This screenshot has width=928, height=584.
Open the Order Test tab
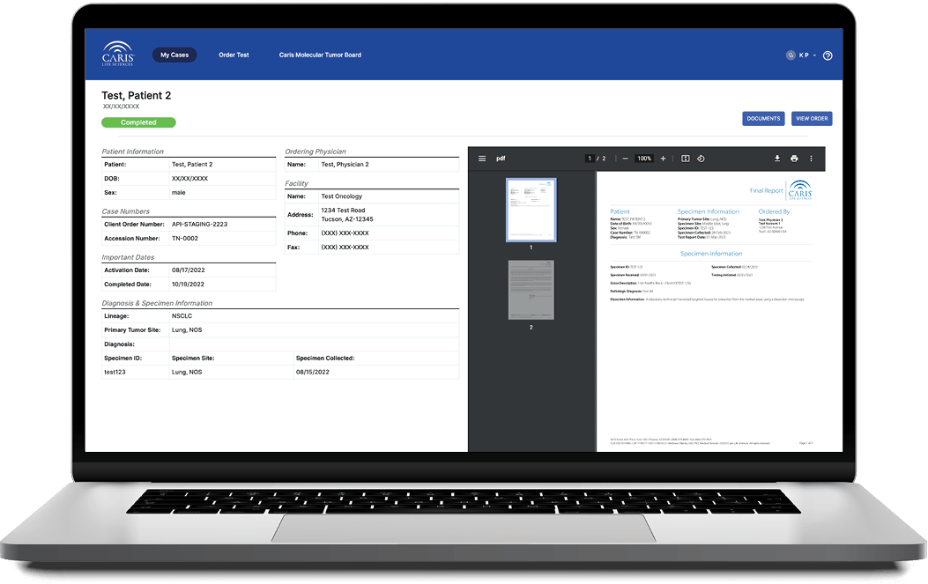coord(234,55)
